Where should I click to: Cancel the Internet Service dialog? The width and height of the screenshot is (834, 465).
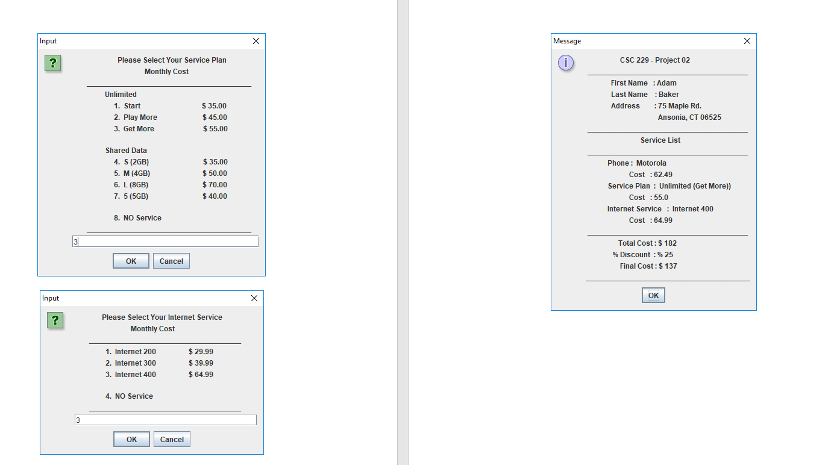[172, 439]
